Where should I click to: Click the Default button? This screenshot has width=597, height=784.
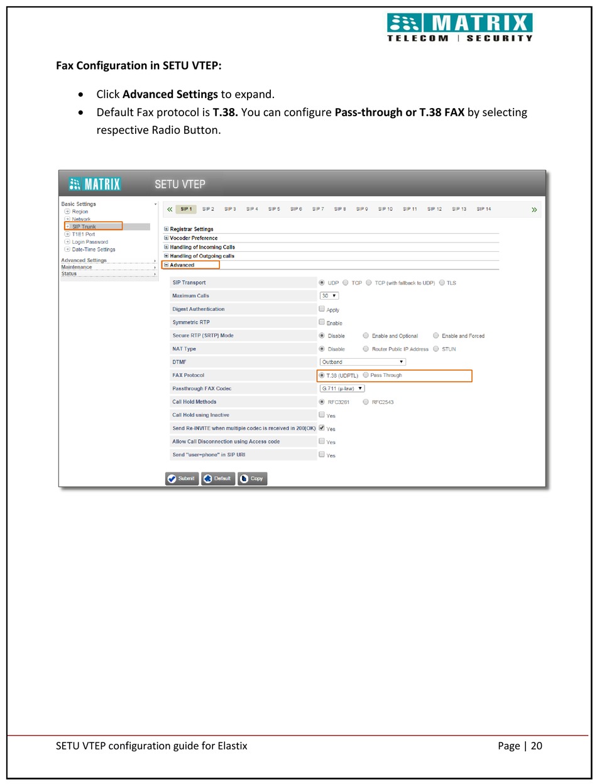218,479
